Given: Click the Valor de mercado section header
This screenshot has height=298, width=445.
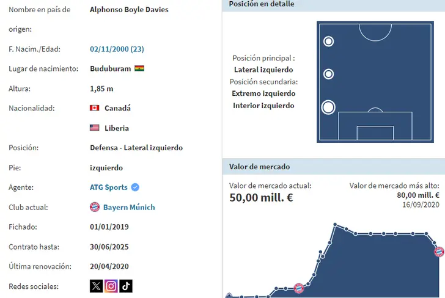Looking at the screenshot, I should [x=259, y=166].
